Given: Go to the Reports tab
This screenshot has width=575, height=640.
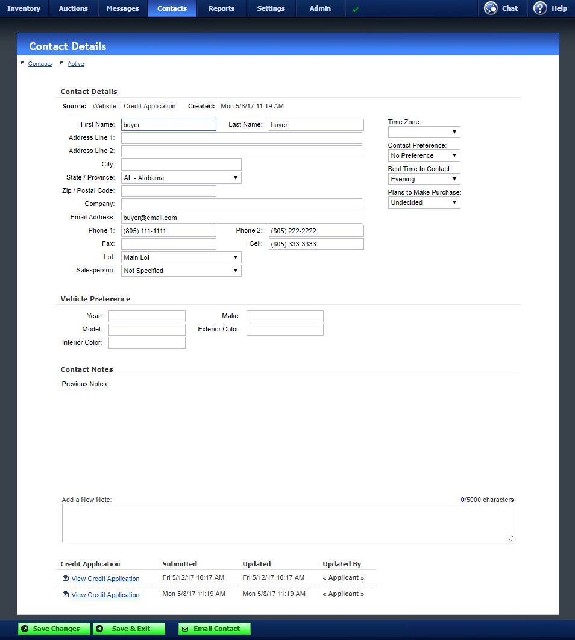Looking at the screenshot, I should [x=221, y=8].
